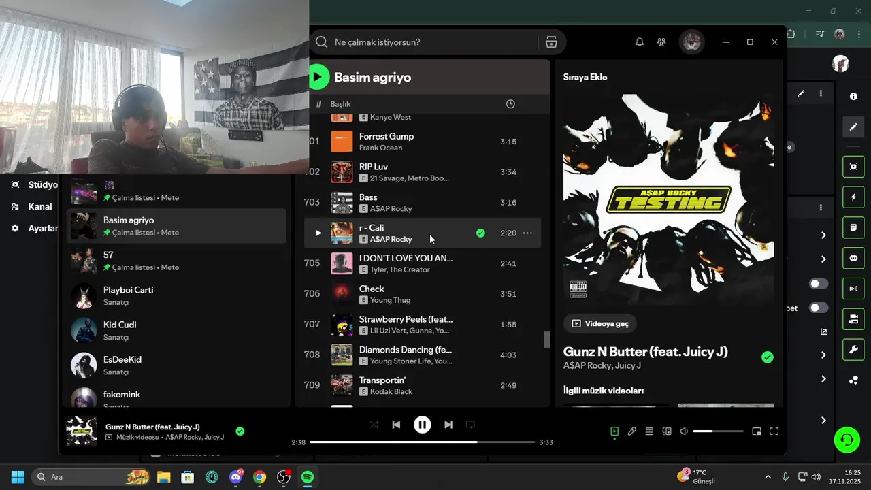Toggle the repeat button

470,425
